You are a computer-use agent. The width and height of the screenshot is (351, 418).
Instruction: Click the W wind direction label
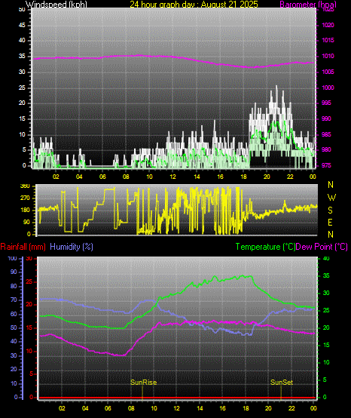331,198
